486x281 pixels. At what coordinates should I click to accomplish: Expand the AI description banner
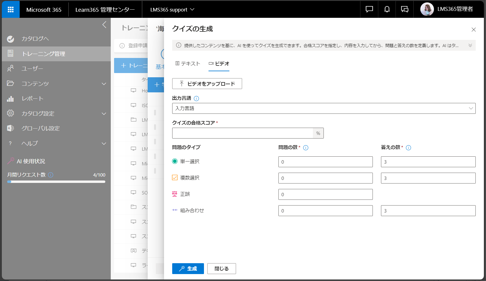click(470, 45)
